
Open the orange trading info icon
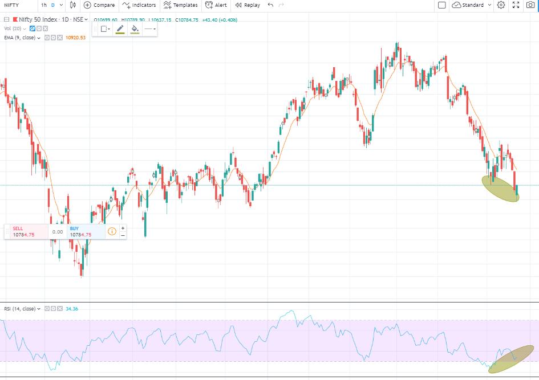click(112, 231)
